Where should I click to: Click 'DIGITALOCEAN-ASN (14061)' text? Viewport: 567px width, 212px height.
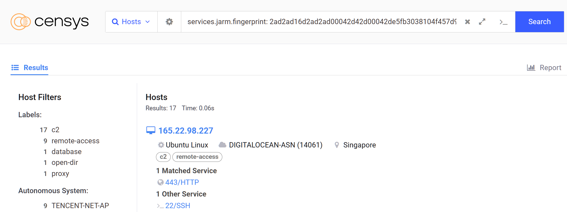276,145
